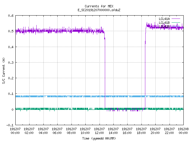This screenshot has height=141, width=189.
Task: Click the 0.1 y-axis tick label
Action: 11,94
